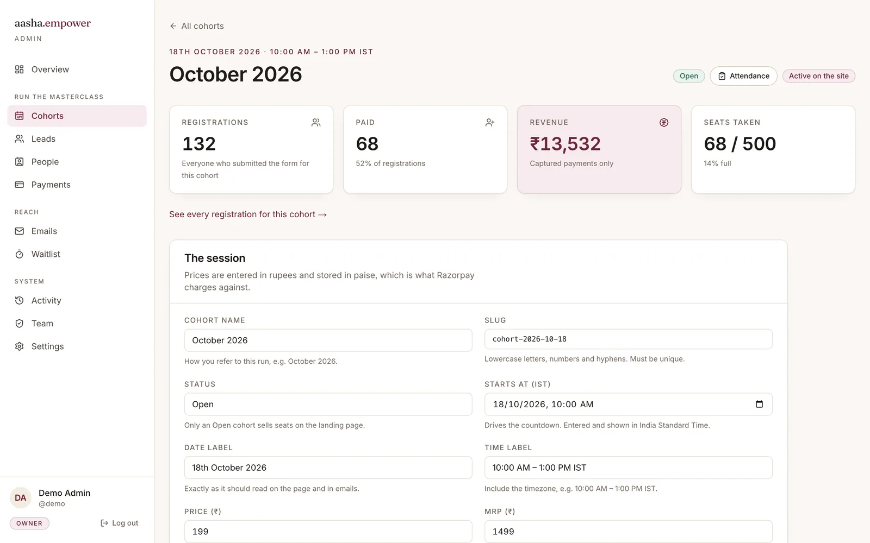
Task: Click the Team shield icon
Action: coord(20,324)
